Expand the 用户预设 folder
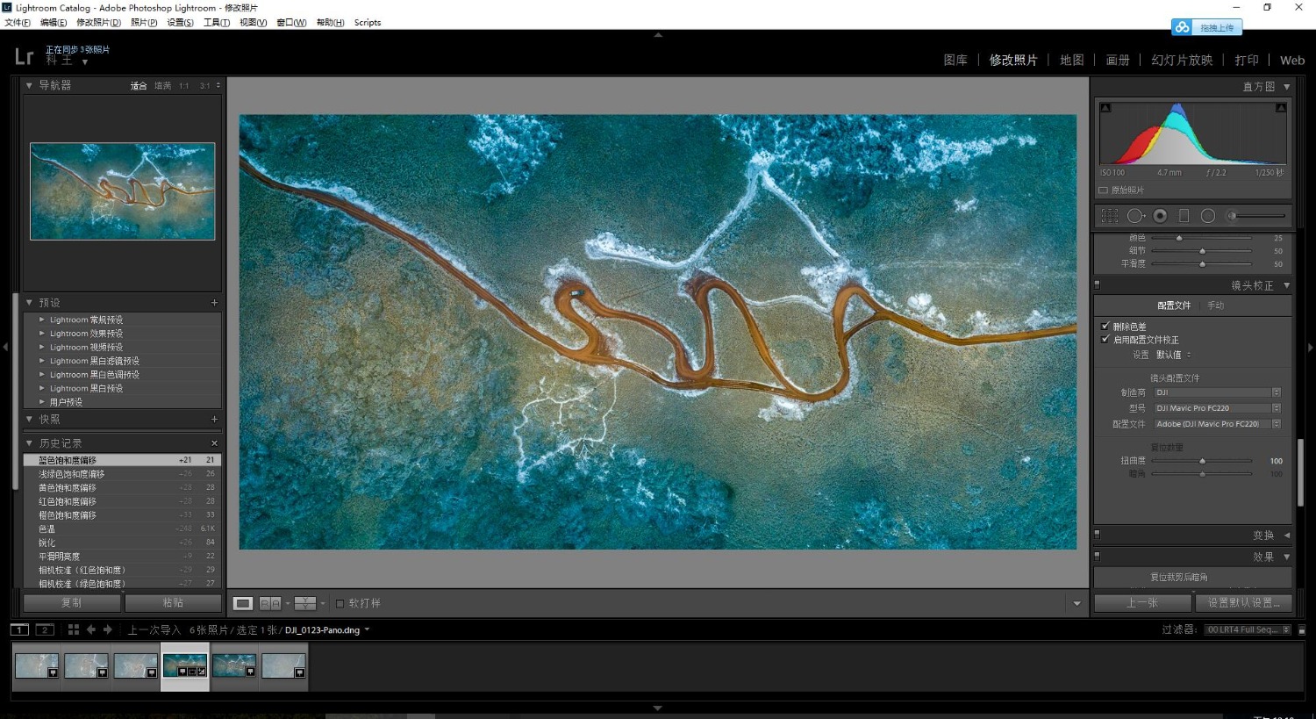Image resolution: width=1316 pixels, height=719 pixels. coord(41,402)
